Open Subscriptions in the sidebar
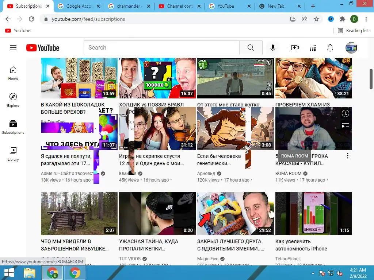Screen dimensions: 374x280 [x=13, y=127]
